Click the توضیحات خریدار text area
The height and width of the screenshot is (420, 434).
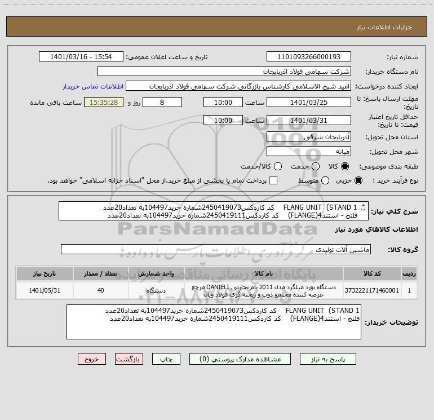click(214, 322)
